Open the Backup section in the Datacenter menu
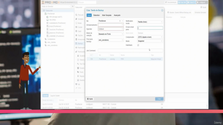 80,43
